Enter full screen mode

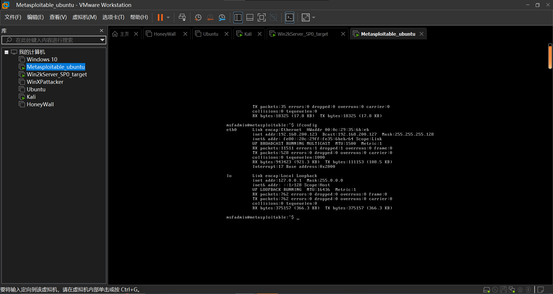coord(262,18)
